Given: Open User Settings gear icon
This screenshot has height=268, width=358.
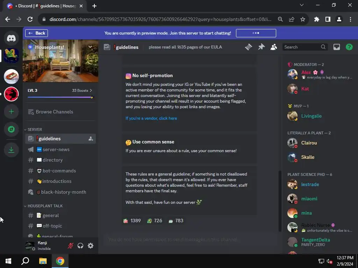Looking at the screenshot, I should pos(91,246).
